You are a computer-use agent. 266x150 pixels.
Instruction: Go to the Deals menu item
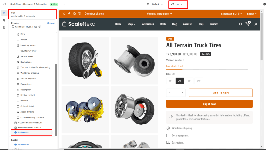click(x=163, y=24)
